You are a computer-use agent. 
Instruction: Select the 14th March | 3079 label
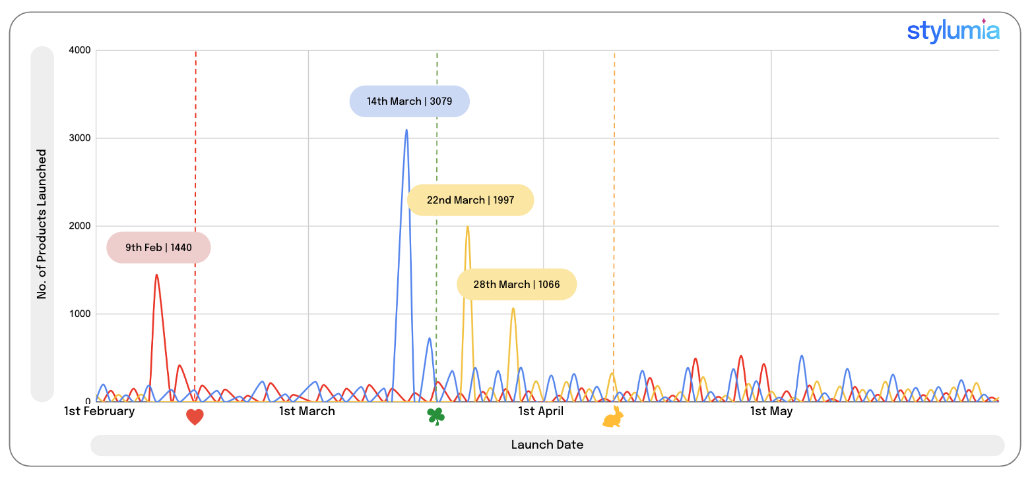409,101
